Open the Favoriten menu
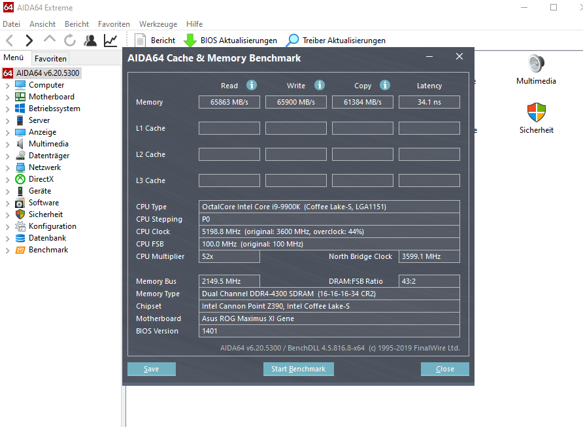The width and height of the screenshot is (583, 427). 114,24
